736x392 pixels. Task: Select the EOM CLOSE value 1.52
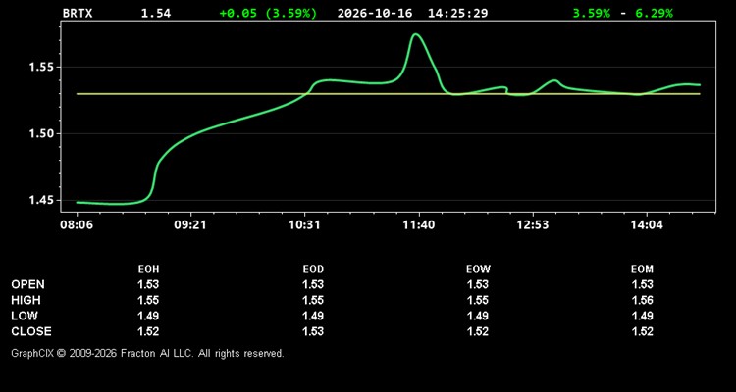pos(643,331)
